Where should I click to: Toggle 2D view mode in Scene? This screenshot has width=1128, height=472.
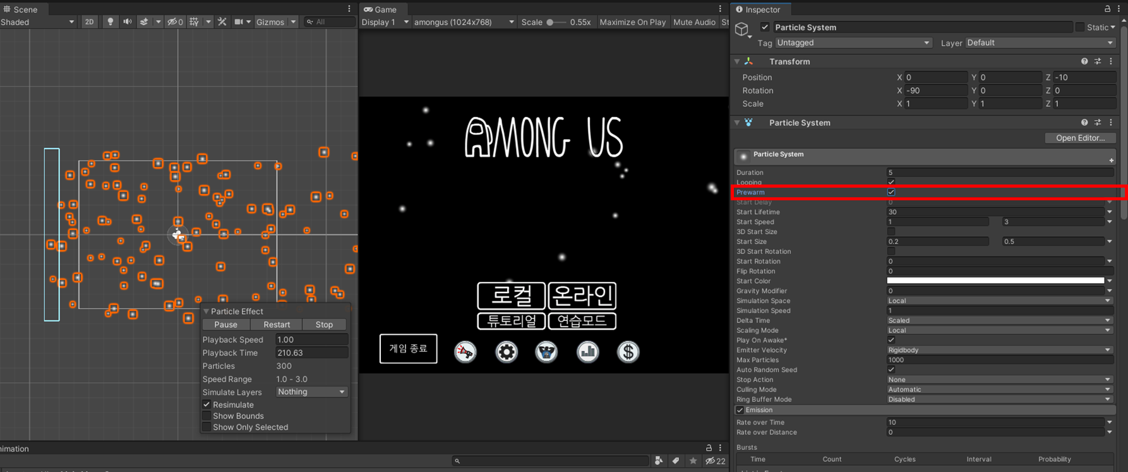coord(89,21)
